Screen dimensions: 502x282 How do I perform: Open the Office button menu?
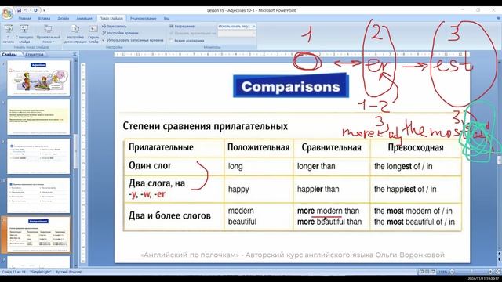pos(7,13)
